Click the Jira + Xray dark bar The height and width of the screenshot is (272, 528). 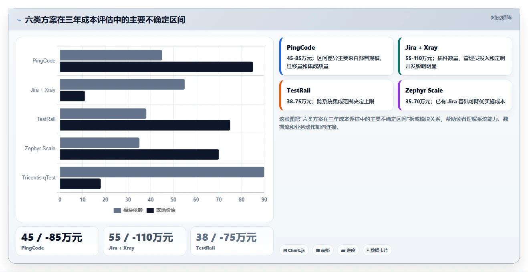pyautogui.click(x=73, y=96)
